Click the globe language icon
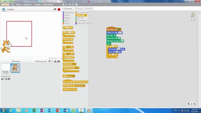 click(x=13, y=4)
